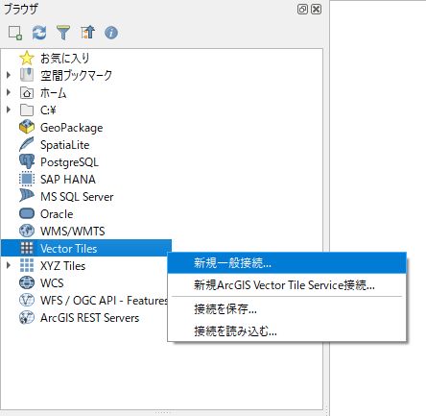The width and height of the screenshot is (426, 416).
Task: Expand the C:¥ drive node
Action: 9,110
